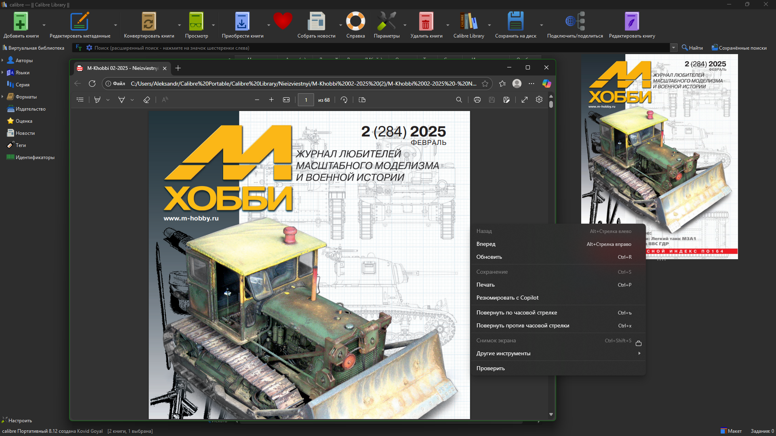Screen dimensions: 776x436
Task: Toggle fit to width view
Action: coord(286,100)
